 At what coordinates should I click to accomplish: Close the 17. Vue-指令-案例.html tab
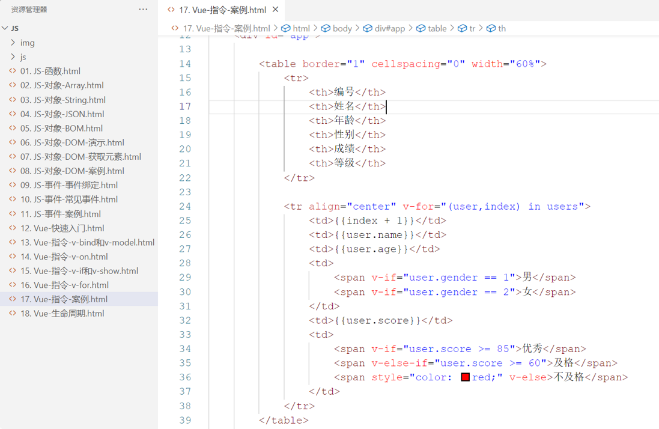(276, 10)
